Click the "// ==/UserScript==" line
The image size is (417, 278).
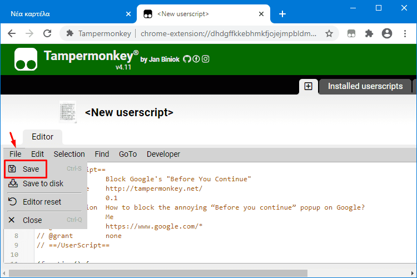[x=73, y=245]
